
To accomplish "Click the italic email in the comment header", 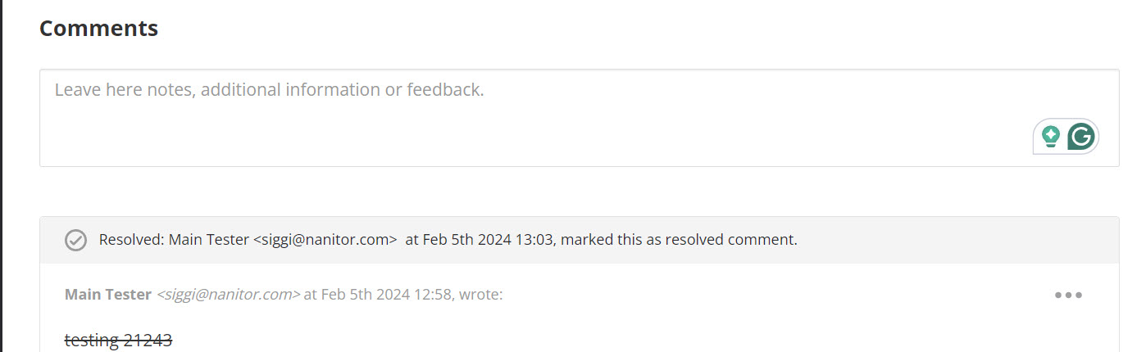I will [x=228, y=295].
